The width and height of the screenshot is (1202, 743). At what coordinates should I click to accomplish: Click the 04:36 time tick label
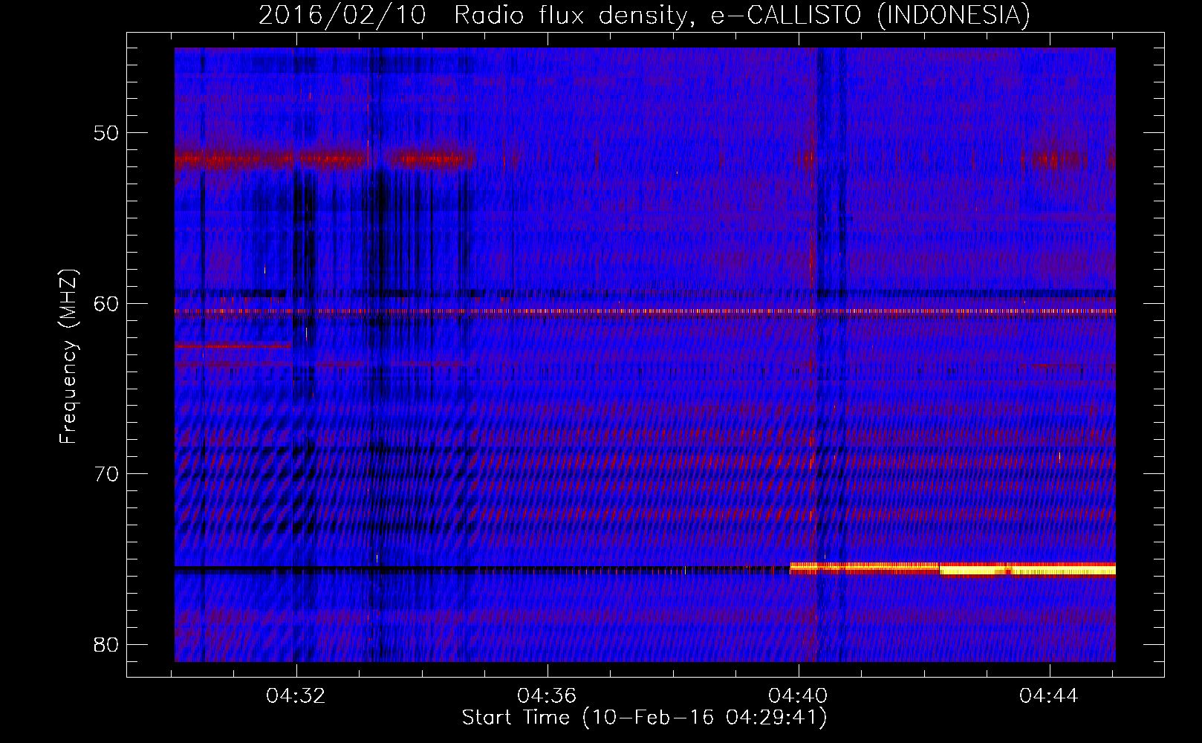pos(547,696)
